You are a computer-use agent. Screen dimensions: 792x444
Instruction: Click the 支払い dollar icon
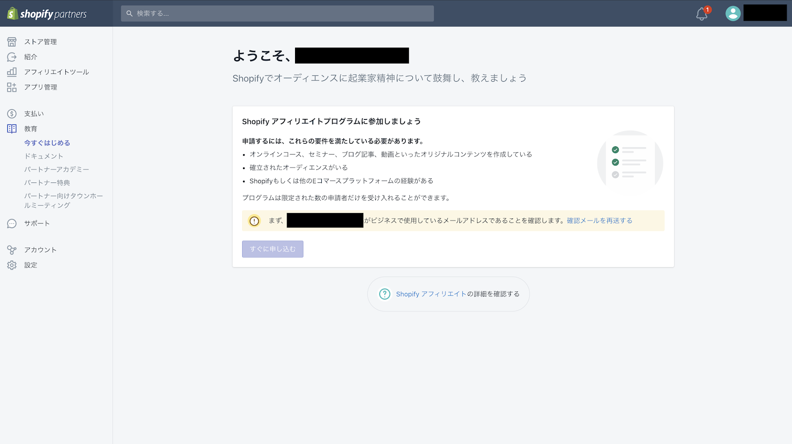[x=12, y=114]
